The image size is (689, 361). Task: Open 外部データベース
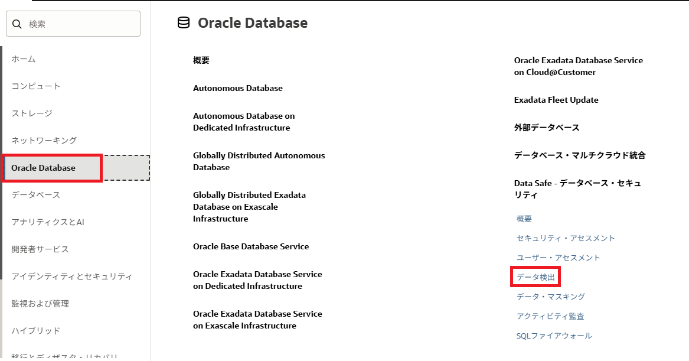[547, 128]
